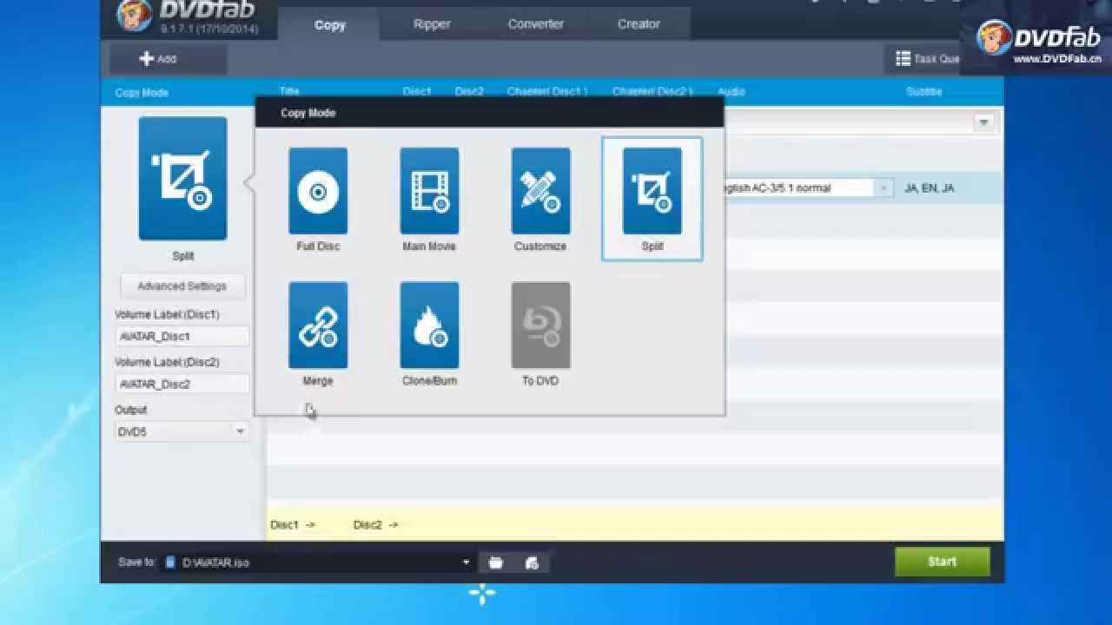Choose the Main Movie copy mode icon

[429, 191]
